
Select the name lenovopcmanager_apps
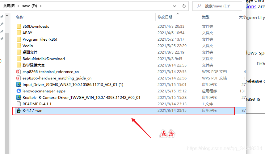[x=44, y=91]
